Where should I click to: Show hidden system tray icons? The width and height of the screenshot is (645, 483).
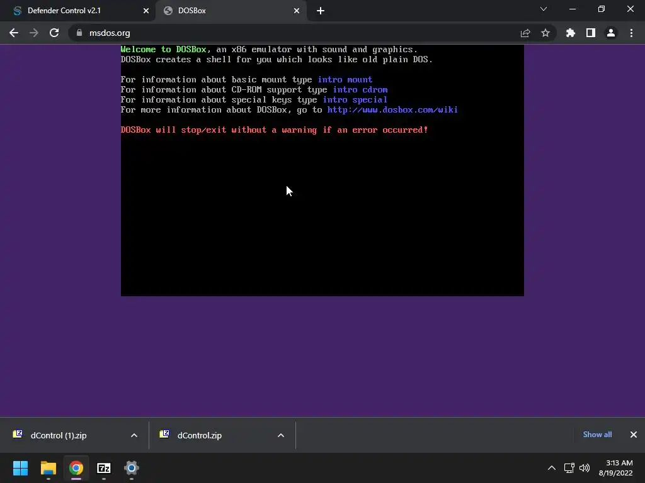tap(552, 468)
